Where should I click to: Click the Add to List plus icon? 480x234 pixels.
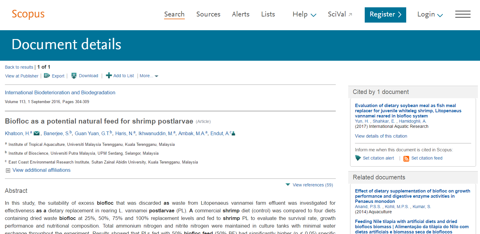point(109,76)
